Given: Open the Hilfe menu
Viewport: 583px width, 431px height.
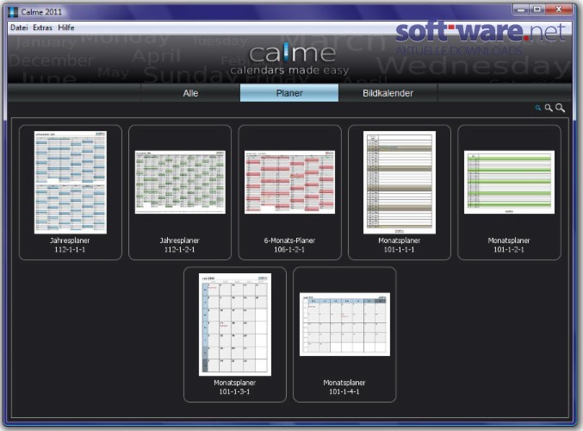Looking at the screenshot, I should (66, 28).
